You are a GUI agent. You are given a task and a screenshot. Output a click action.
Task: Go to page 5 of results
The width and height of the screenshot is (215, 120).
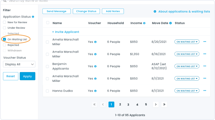click(146, 104)
